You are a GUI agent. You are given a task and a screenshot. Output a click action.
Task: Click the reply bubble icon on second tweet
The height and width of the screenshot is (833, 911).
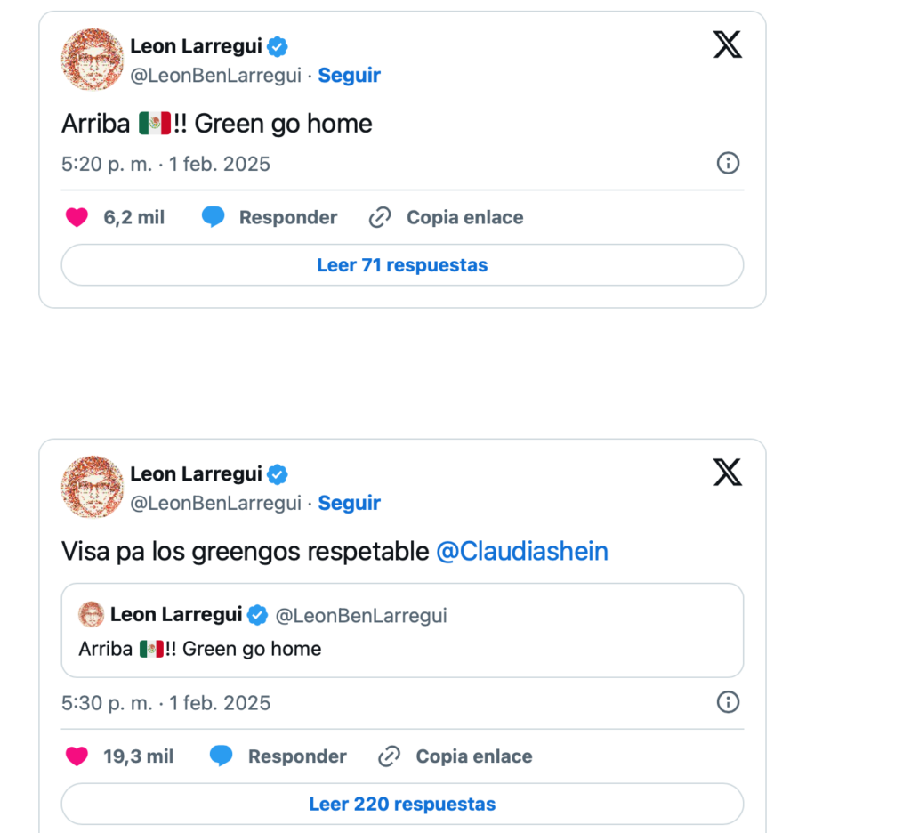pos(222,756)
